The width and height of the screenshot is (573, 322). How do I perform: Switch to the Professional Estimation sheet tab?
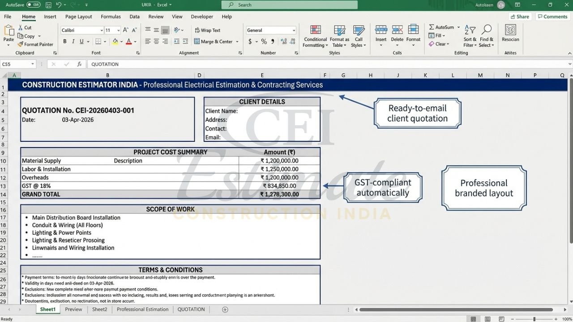(x=143, y=309)
